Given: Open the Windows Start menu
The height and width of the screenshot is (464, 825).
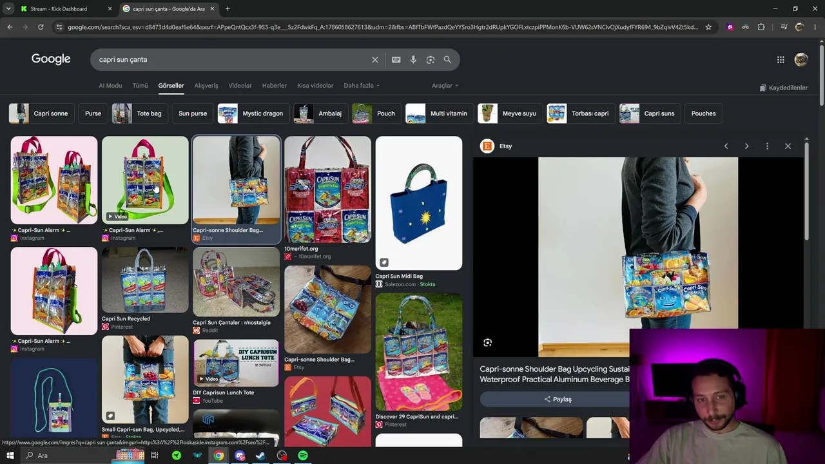Looking at the screenshot, I should click(x=10, y=456).
